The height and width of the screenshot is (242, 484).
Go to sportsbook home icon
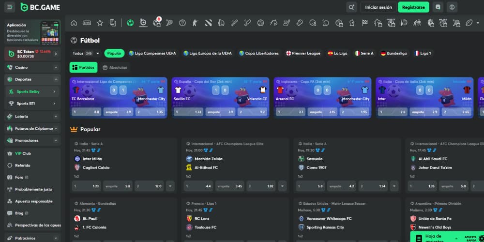pos(74,23)
